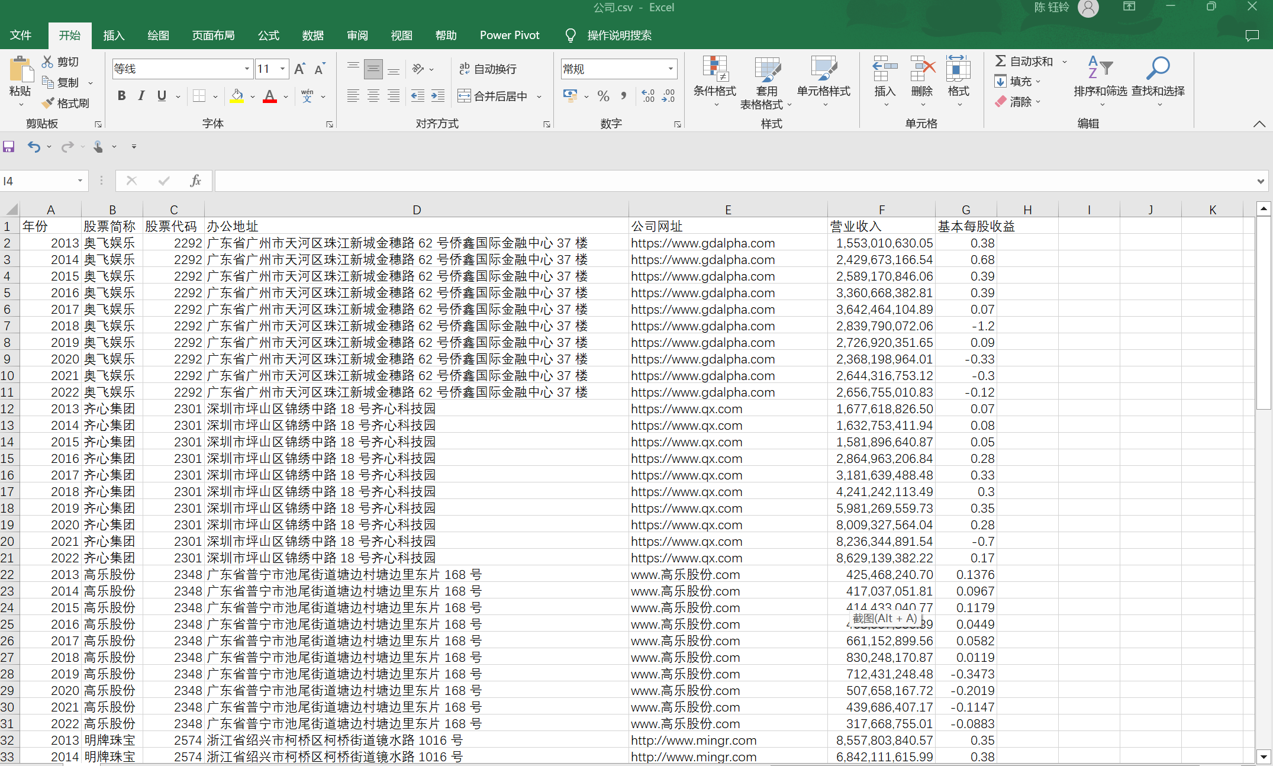Screen dimensions: 1273x766
Task: Click the gdalpha.com link in row 2
Action: 702,243
